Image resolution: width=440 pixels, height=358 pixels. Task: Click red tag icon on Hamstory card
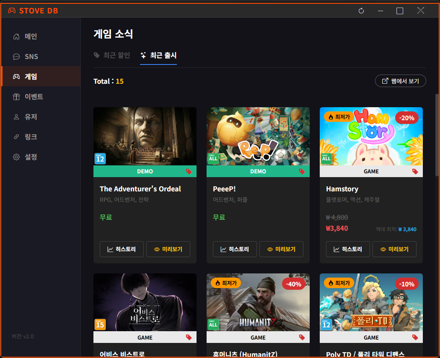[415, 172]
